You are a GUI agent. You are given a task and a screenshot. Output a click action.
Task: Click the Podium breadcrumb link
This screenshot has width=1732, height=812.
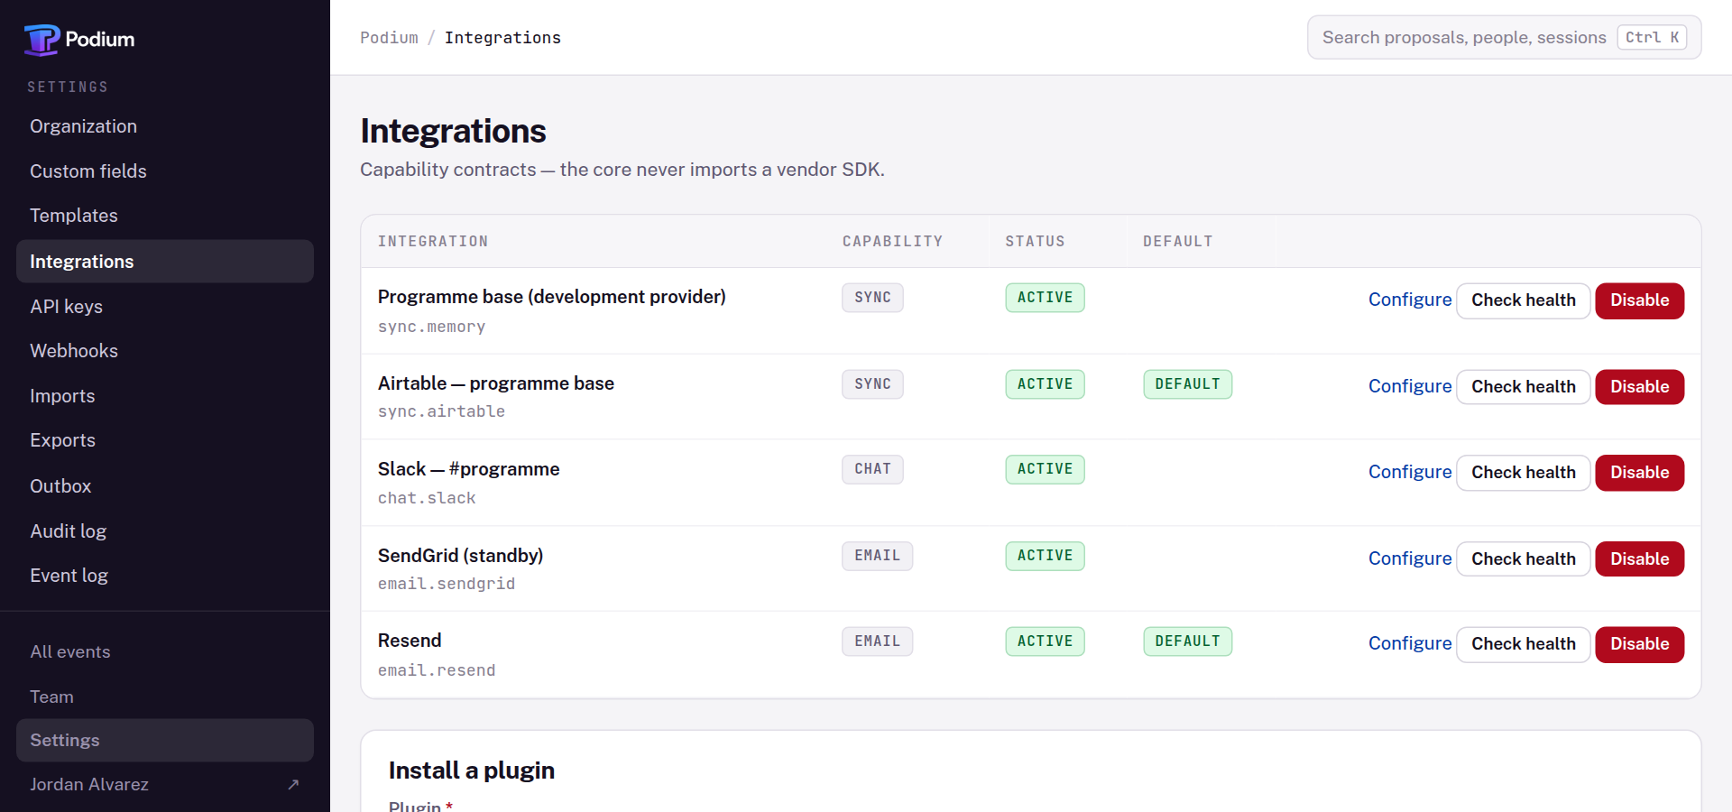coord(389,38)
